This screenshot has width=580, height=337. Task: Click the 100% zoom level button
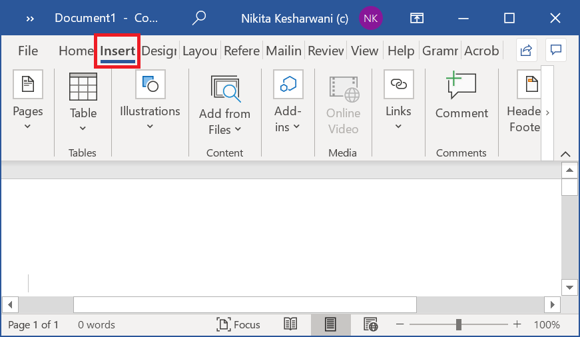tap(546, 325)
